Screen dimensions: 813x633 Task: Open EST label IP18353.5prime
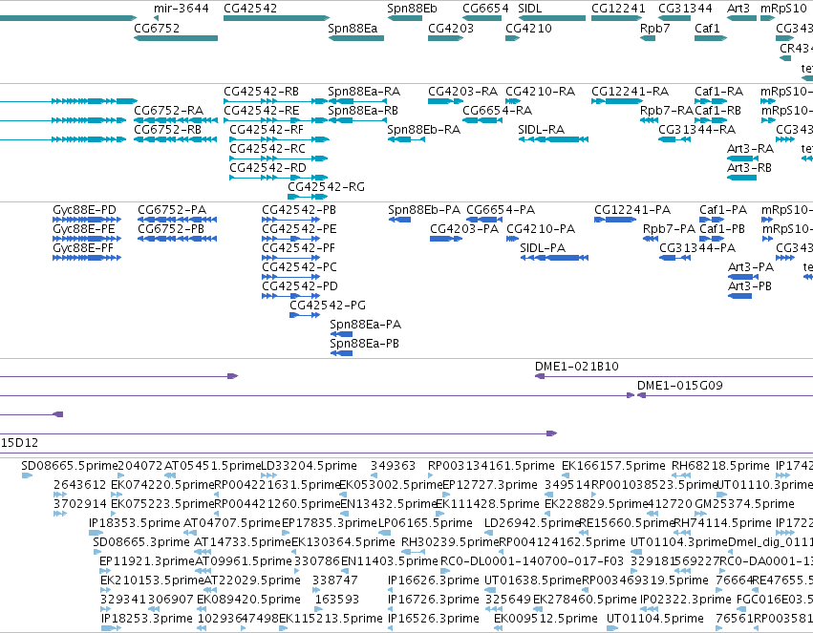tap(135, 523)
